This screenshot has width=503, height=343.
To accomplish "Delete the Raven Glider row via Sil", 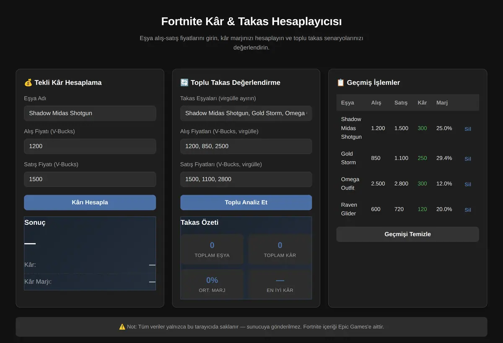I will point(468,210).
